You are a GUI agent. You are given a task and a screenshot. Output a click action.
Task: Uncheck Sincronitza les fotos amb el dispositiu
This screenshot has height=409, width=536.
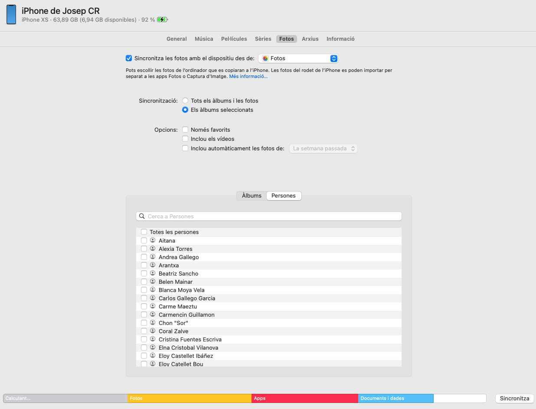pyautogui.click(x=129, y=58)
